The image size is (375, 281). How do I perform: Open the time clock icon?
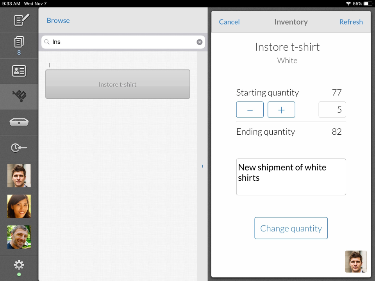[19, 148]
